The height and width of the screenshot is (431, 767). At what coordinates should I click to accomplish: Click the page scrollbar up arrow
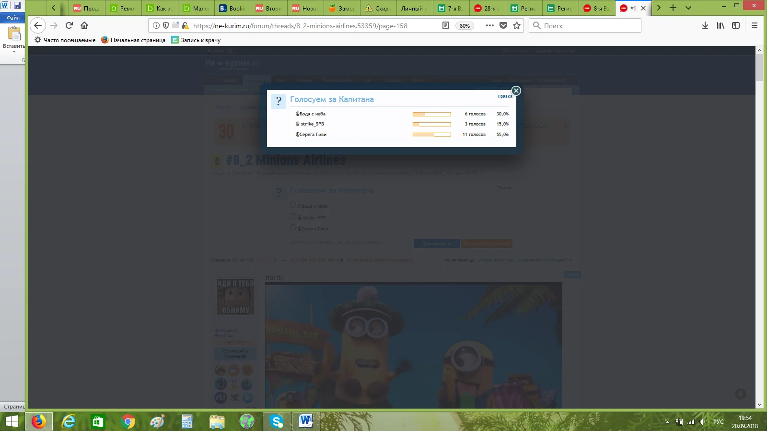[x=759, y=50]
